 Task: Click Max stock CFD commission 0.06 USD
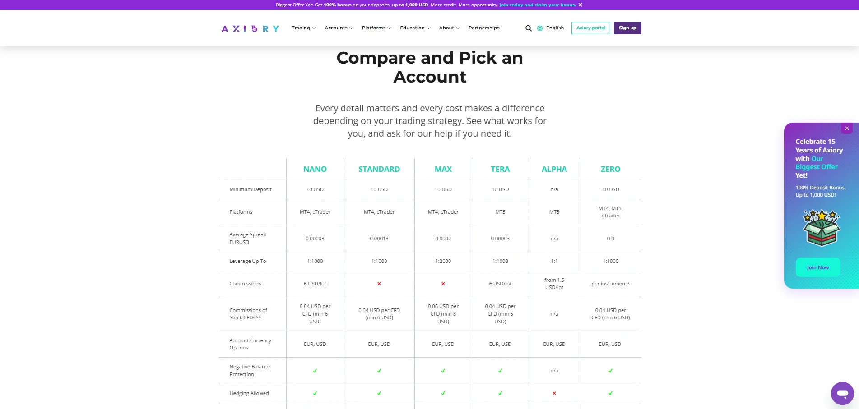point(443,314)
